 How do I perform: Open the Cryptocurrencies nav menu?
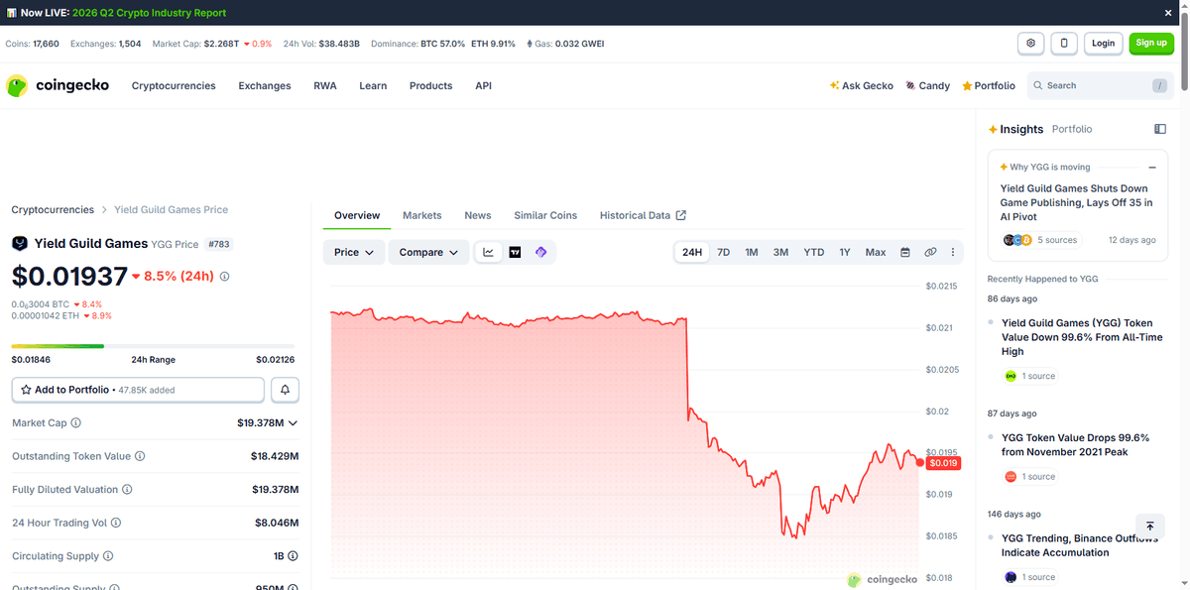[x=174, y=86]
